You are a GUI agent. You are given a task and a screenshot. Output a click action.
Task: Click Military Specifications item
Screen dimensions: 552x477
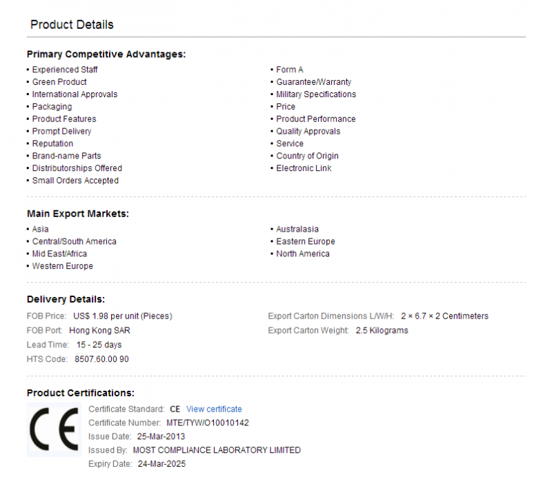pos(316,94)
